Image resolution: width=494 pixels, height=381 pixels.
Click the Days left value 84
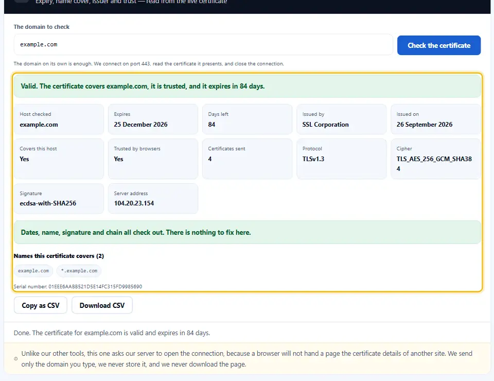coord(211,125)
